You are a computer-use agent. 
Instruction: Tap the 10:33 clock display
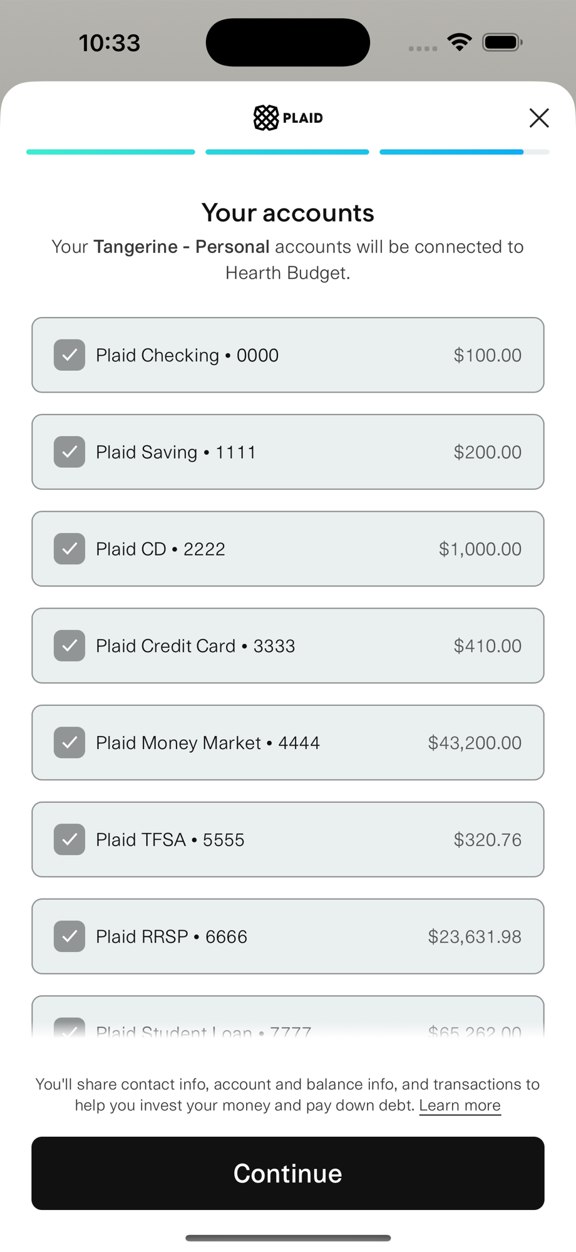click(x=110, y=43)
